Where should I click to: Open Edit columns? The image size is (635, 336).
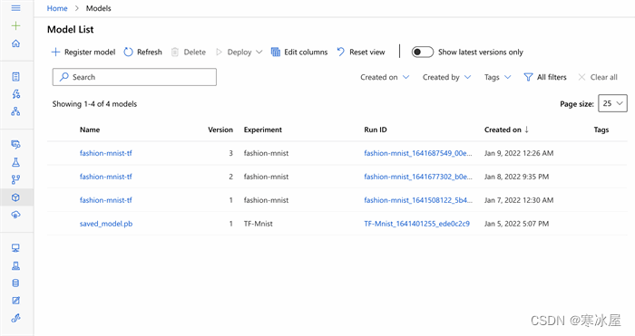pyautogui.click(x=299, y=53)
